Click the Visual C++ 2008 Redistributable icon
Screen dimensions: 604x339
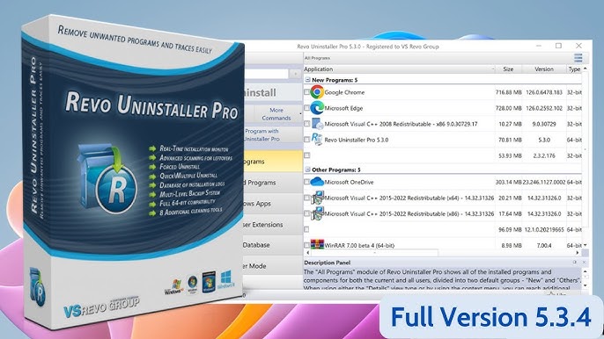[x=317, y=124]
